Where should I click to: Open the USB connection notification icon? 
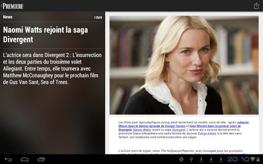tap(191, 159)
